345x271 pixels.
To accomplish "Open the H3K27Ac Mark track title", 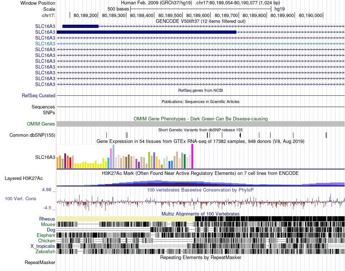I will pyautogui.click(x=200, y=173).
